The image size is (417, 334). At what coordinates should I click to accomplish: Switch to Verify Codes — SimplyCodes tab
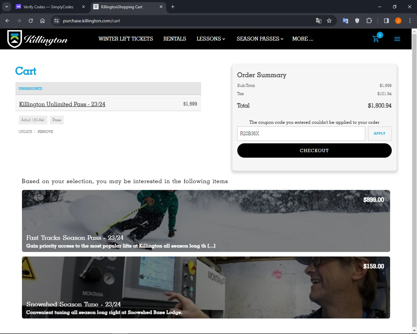pos(48,7)
